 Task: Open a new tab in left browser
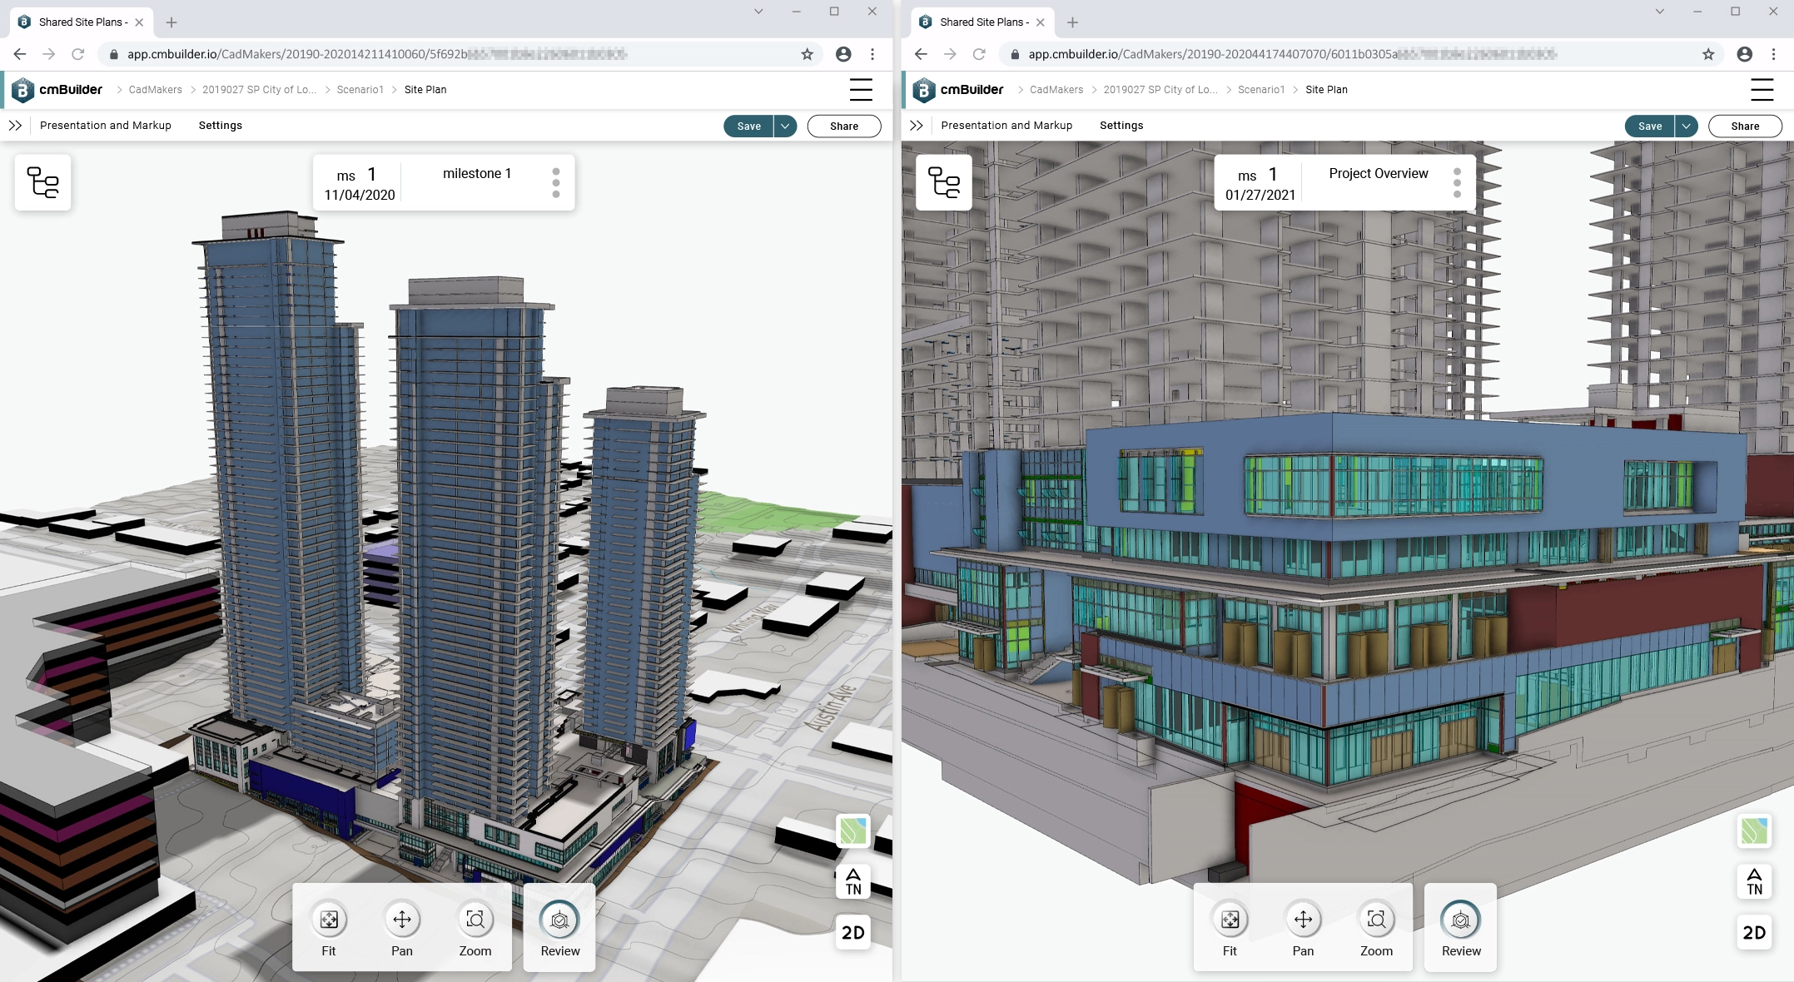(x=171, y=22)
